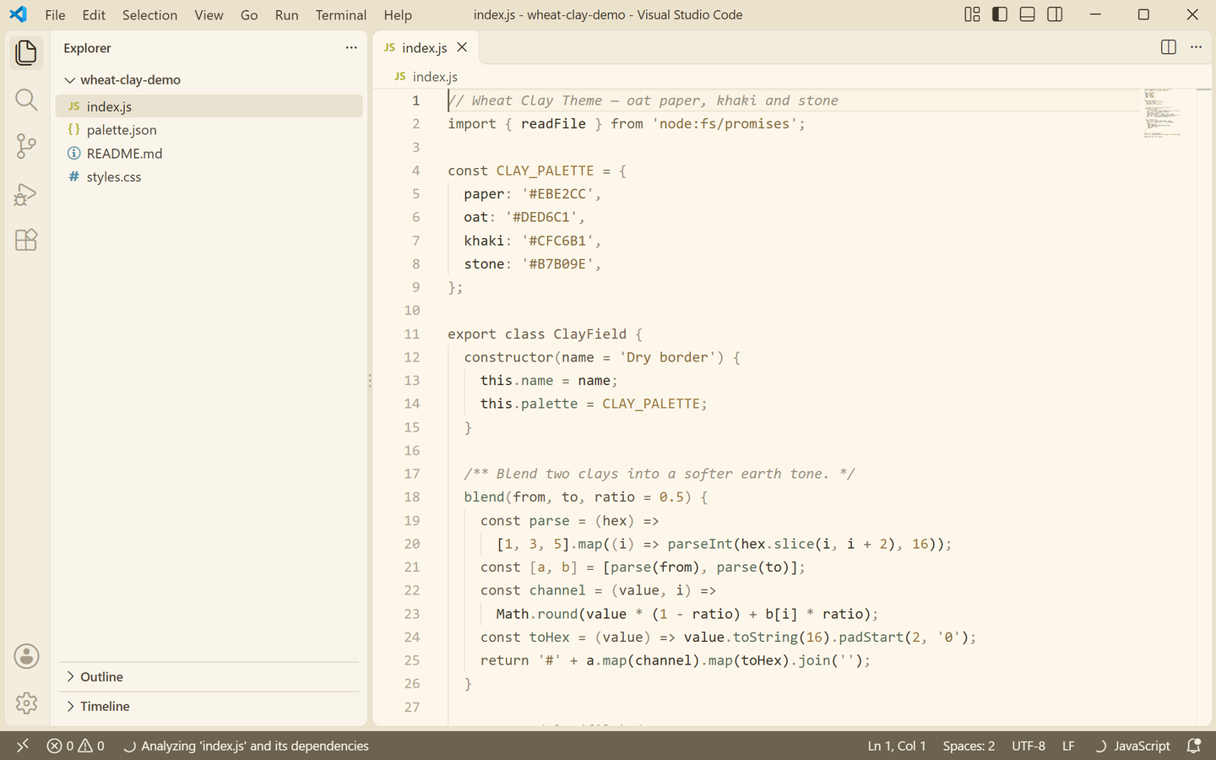Open the Terminal menu
The height and width of the screenshot is (760, 1216).
341,15
